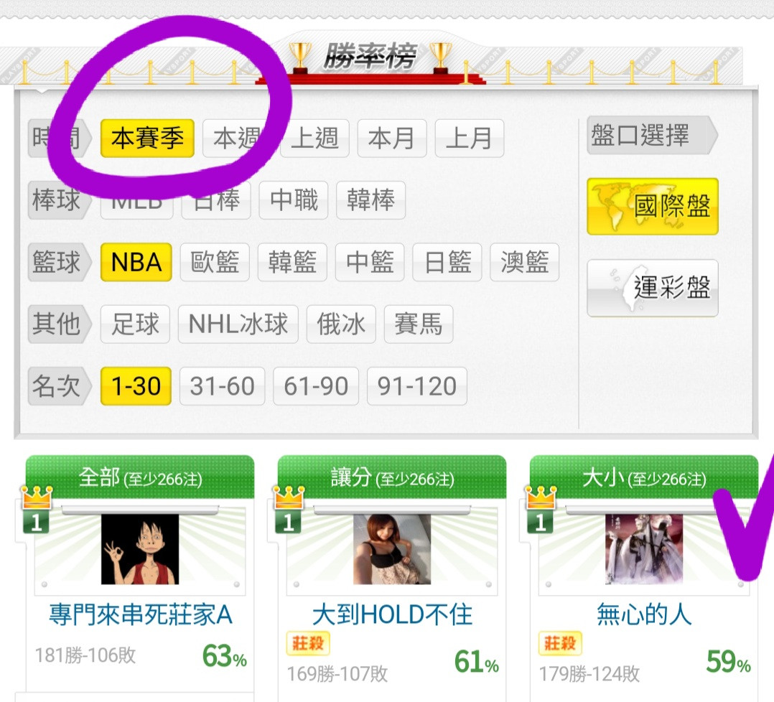Show ranks 91-120

click(417, 386)
